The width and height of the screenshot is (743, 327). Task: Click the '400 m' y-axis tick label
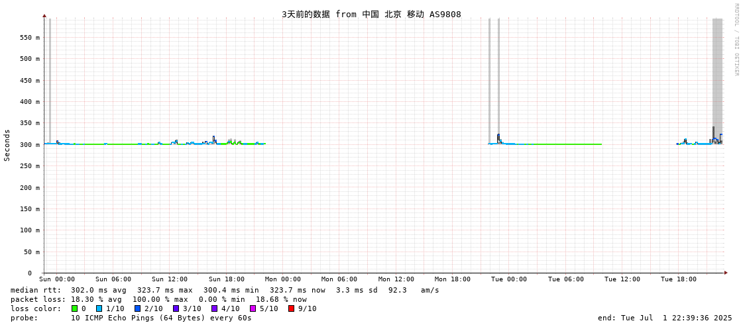(30, 102)
